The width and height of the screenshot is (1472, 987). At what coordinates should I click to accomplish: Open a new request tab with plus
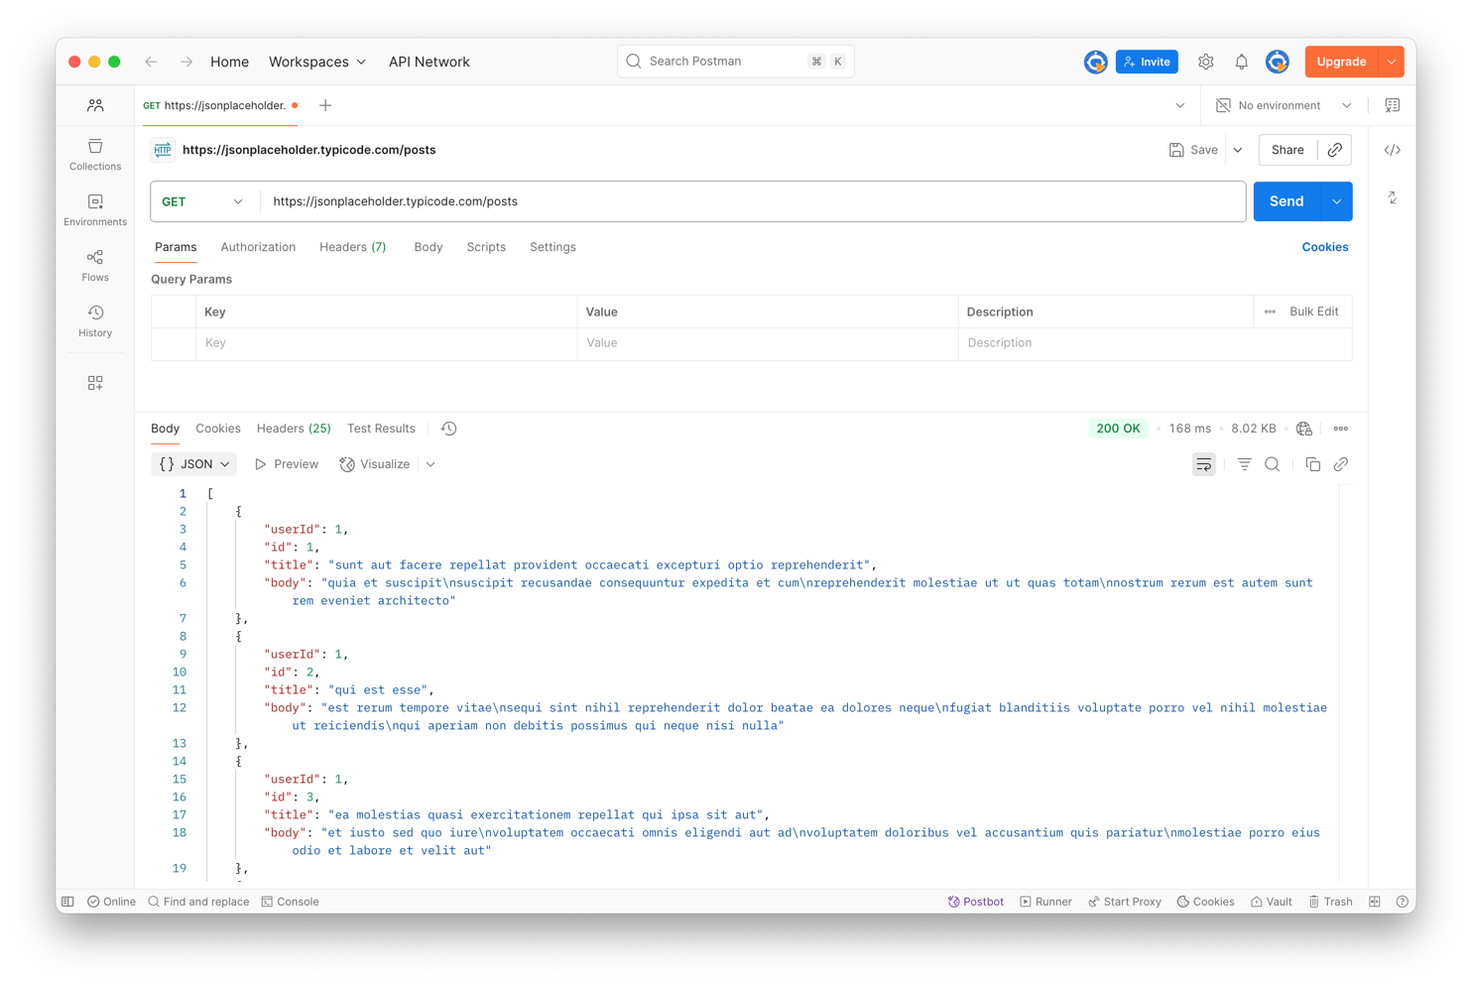pyautogui.click(x=325, y=105)
